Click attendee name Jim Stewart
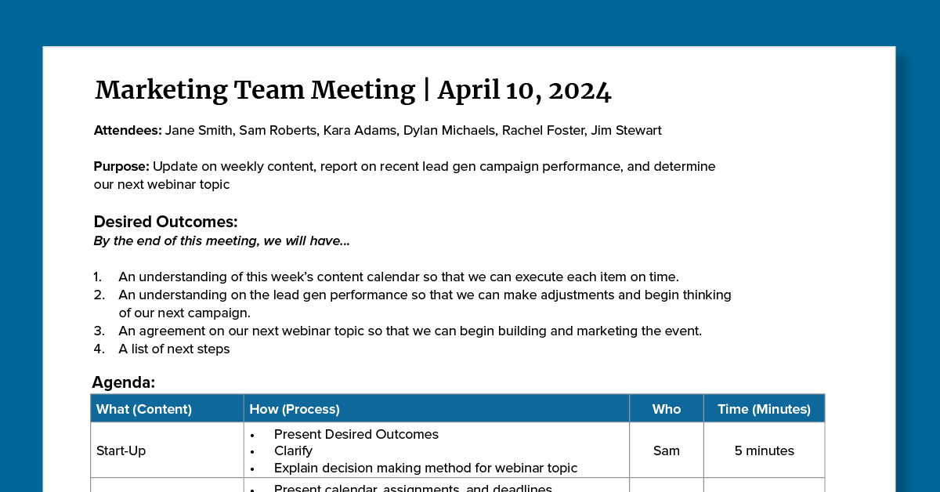The height and width of the screenshot is (492, 940). pyautogui.click(x=627, y=131)
